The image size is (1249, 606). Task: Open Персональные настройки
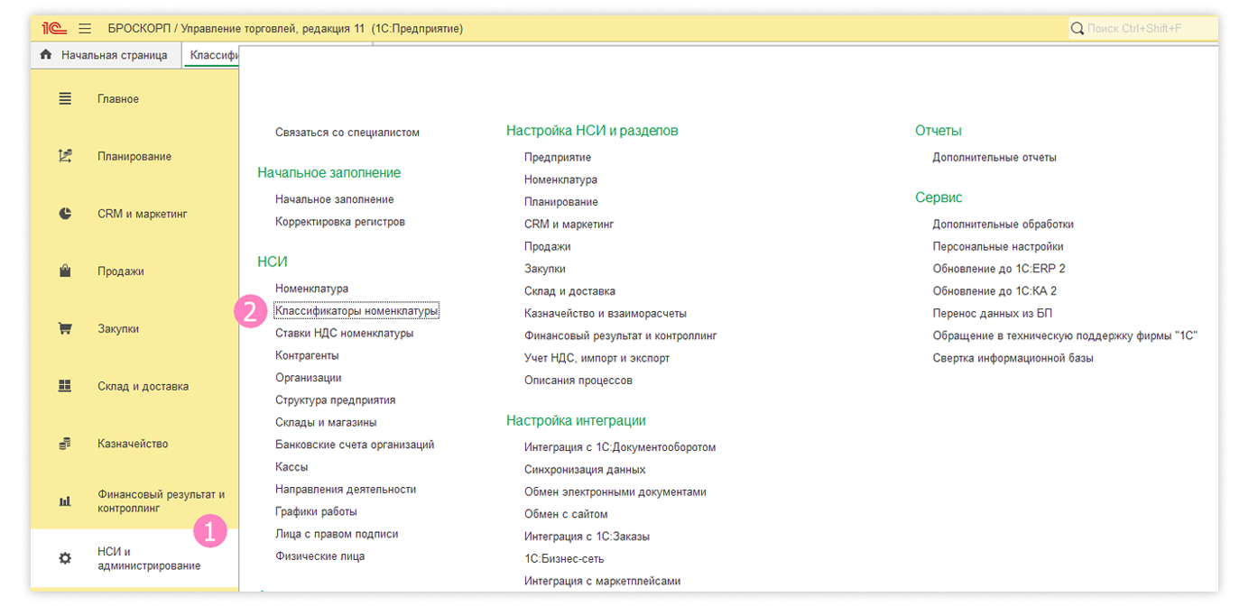click(x=998, y=246)
